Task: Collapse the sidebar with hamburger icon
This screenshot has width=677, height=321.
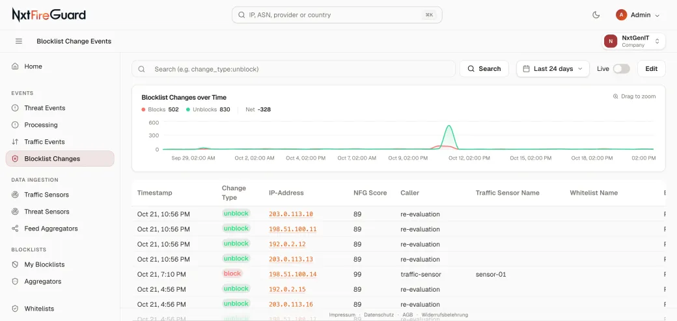Action: pyautogui.click(x=19, y=41)
